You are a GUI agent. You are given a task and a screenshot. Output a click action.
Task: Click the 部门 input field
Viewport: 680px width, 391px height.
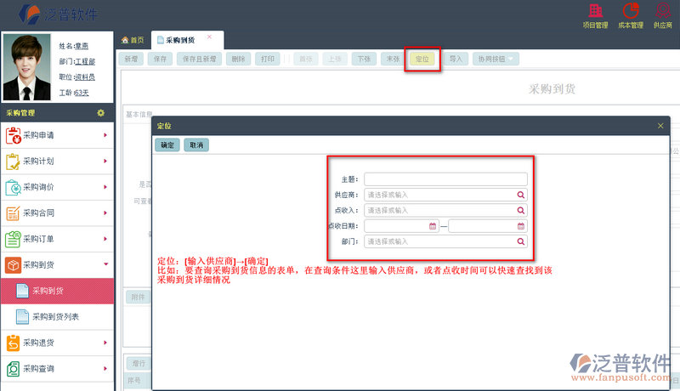[x=445, y=242]
